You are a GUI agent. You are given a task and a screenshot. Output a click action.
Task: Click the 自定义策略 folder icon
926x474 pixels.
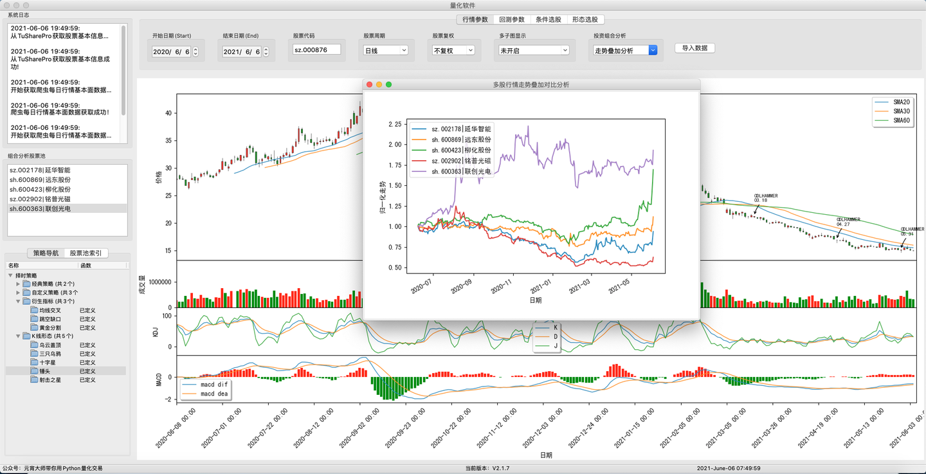click(26, 293)
